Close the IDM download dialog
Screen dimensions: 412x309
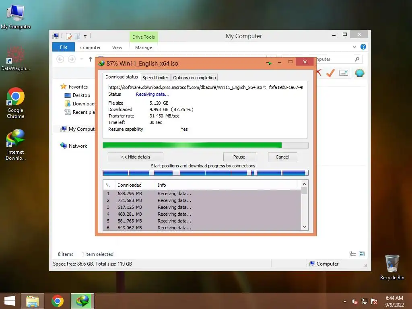pos(305,62)
